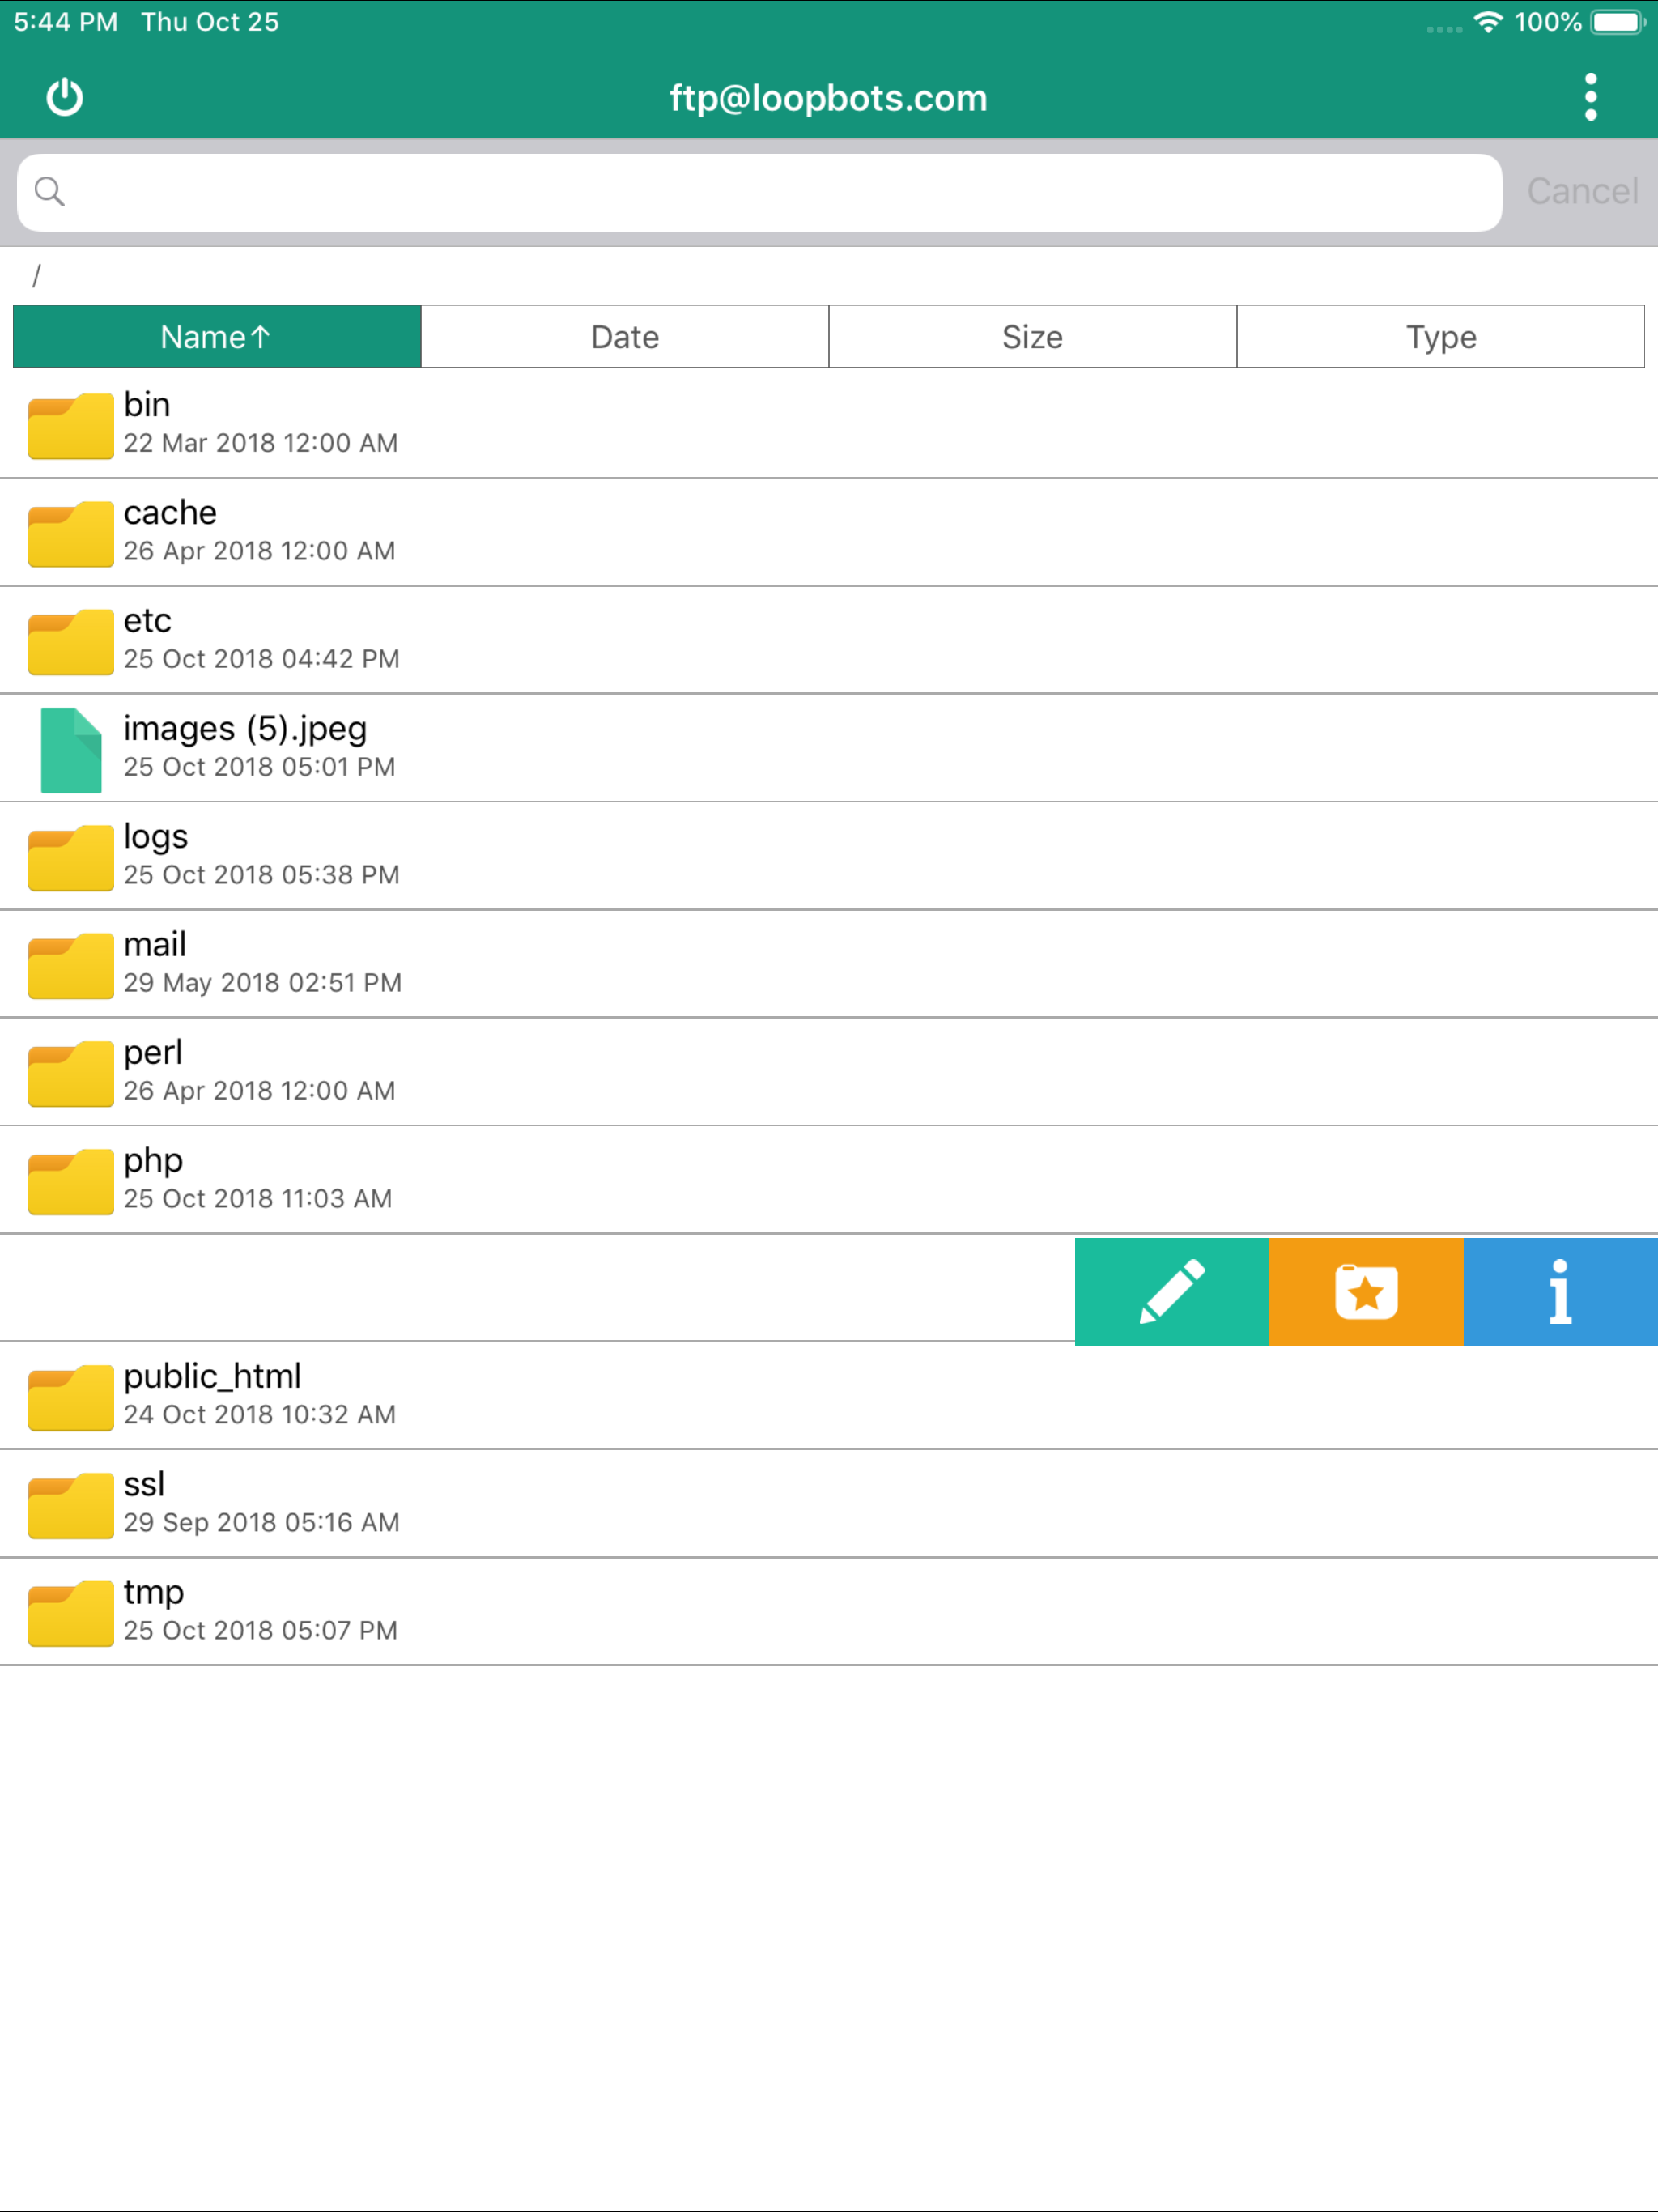The image size is (1658, 2212).
Task: Tap the orange star favorite action
Action: [x=1365, y=1291]
